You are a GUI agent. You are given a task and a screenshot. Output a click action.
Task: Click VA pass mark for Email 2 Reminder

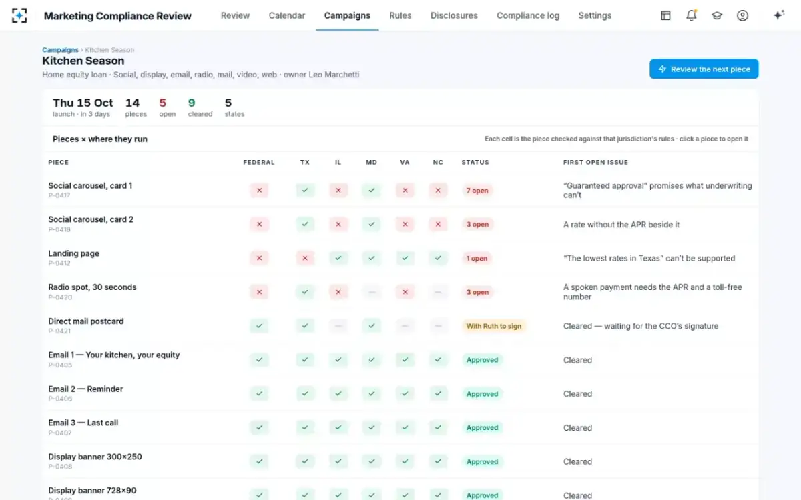point(405,394)
